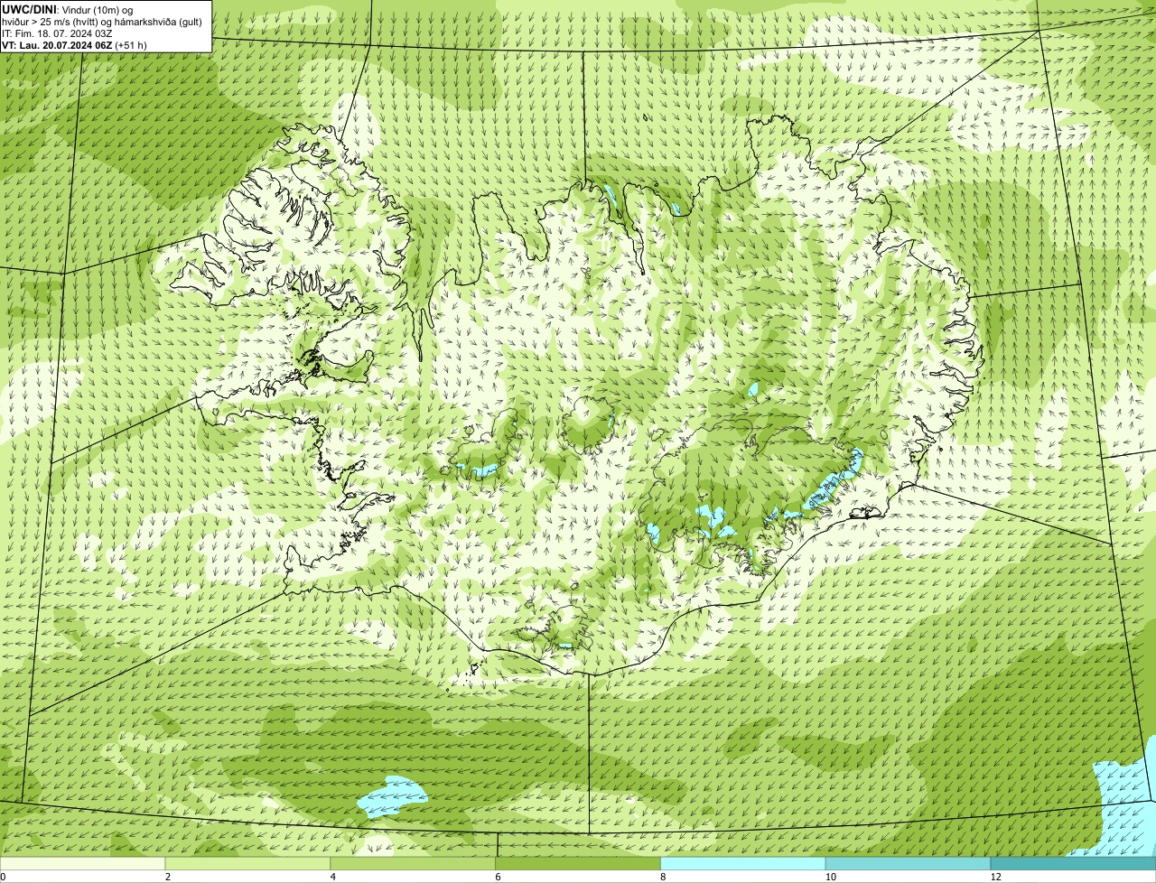Image resolution: width=1156 pixels, height=883 pixels.
Task: Click the colorbar segment above 12 m/s
Action: coord(1073,864)
